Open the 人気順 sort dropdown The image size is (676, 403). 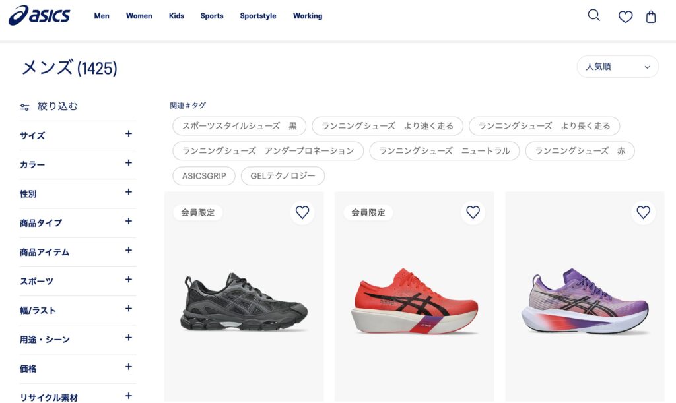pos(617,67)
